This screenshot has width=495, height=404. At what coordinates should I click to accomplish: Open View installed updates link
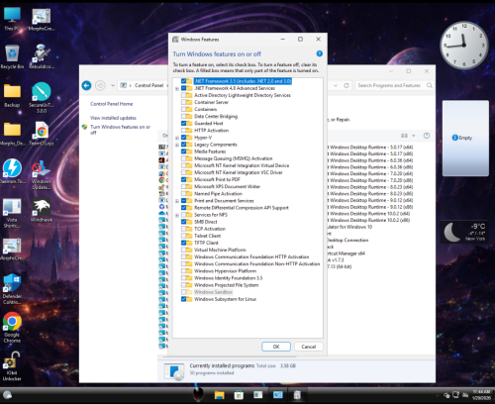click(113, 118)
